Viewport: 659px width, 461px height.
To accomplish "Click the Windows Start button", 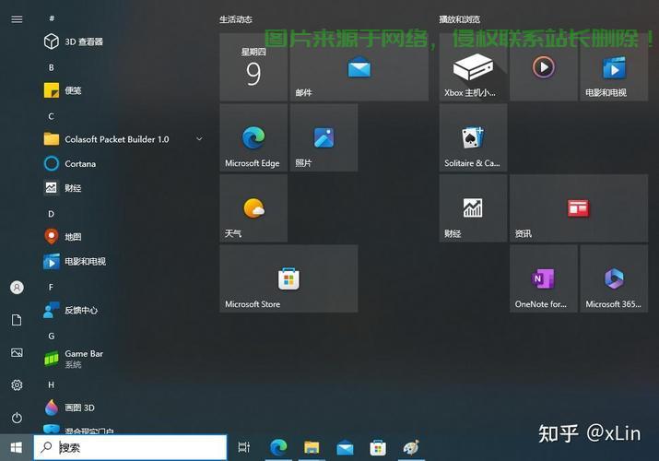I will [x=17, y=447].
